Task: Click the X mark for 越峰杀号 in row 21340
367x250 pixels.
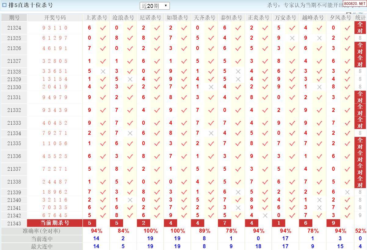Action: coord(319,200)
